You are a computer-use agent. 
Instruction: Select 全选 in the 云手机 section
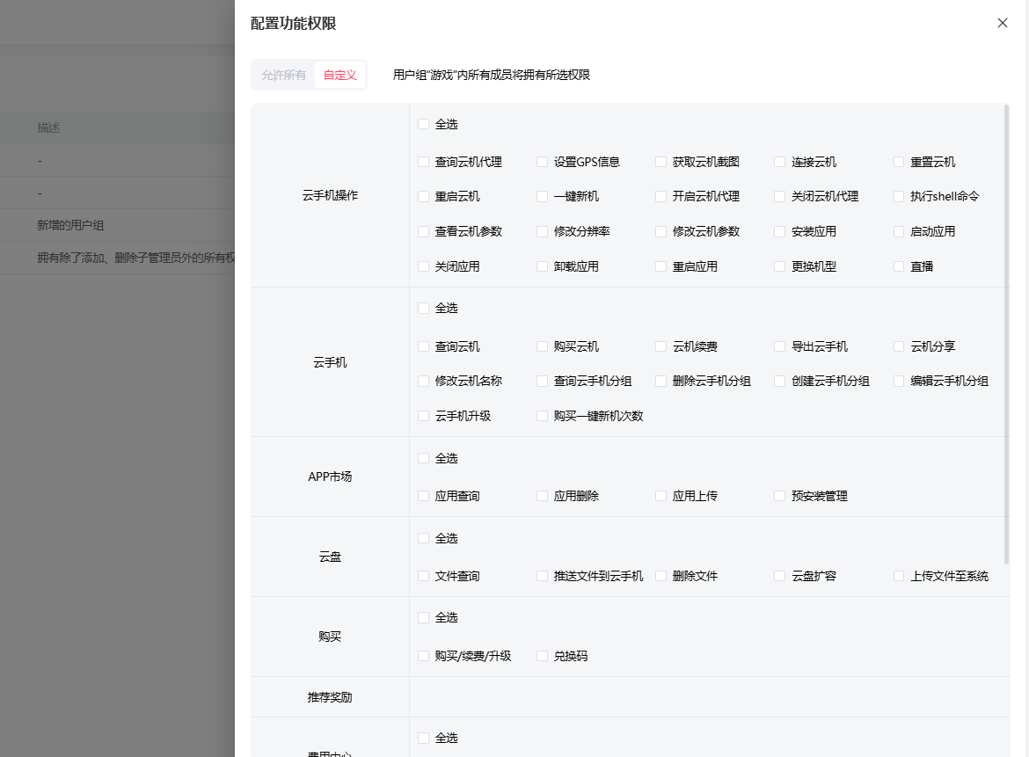tap(424, 309)
